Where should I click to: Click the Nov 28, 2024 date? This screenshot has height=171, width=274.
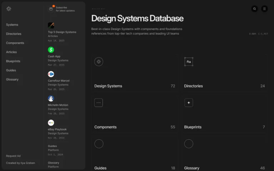point(56,138)
